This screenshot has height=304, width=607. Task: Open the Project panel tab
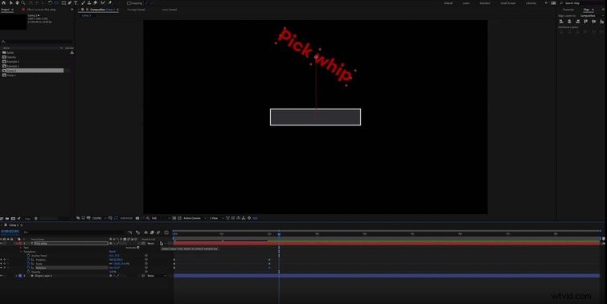(x=5, y=10)
